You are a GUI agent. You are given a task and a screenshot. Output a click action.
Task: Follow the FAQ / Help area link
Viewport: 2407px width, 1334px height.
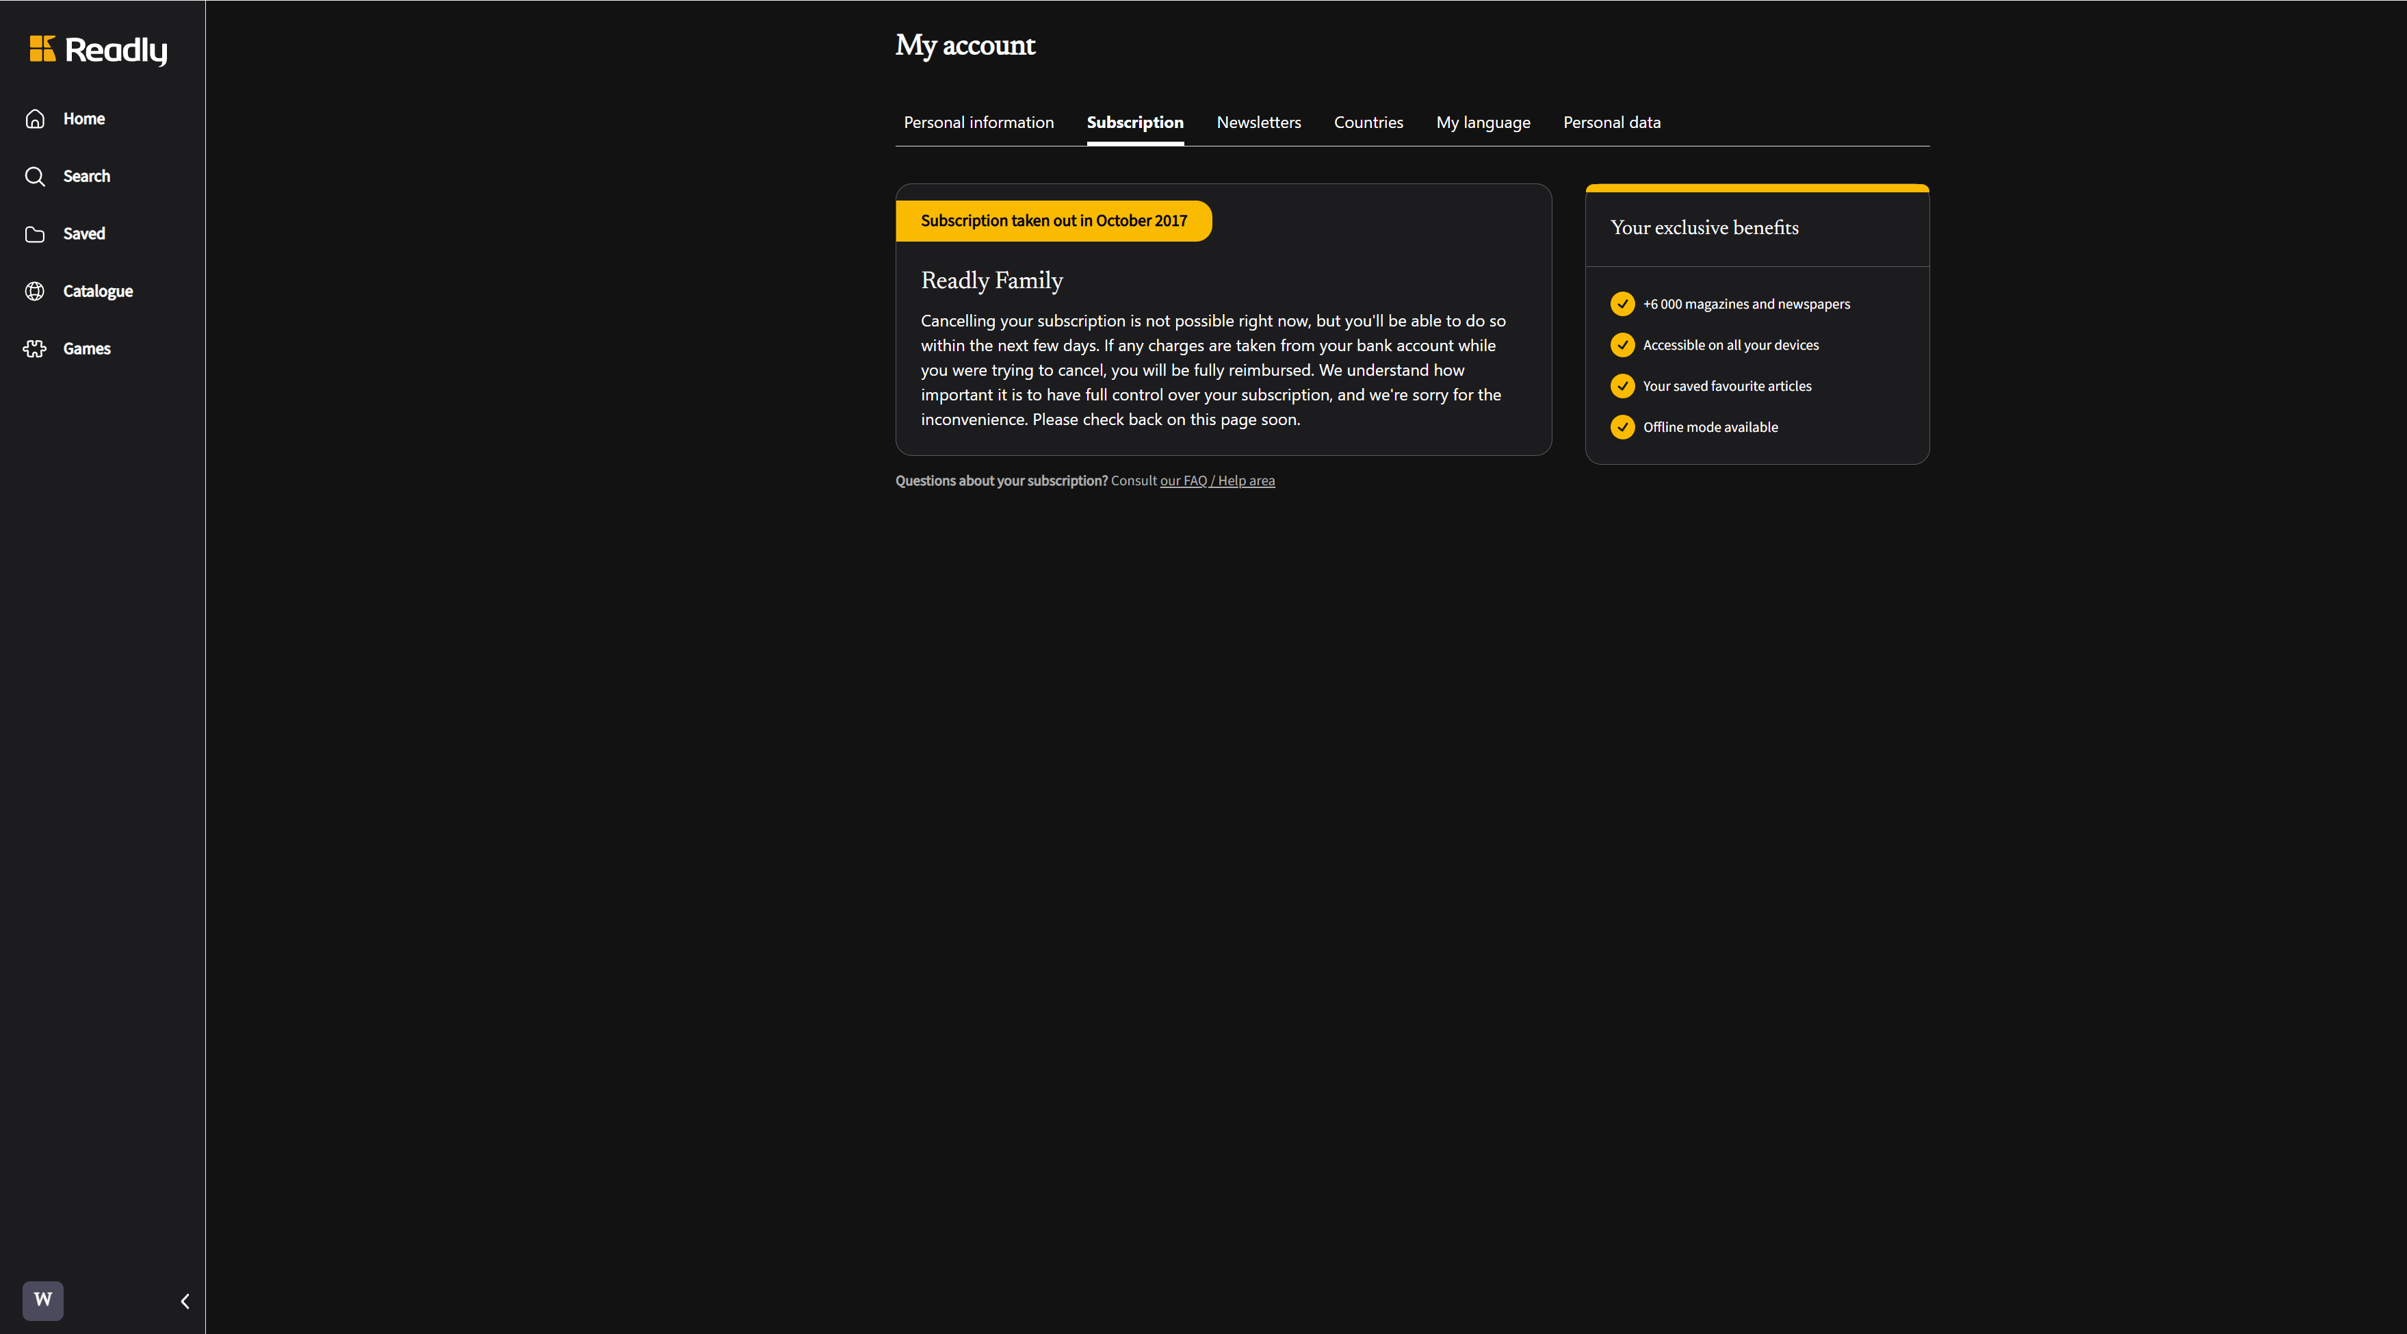1216,480
